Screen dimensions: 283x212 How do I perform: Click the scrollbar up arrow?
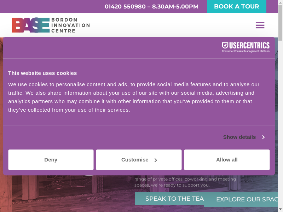point(280,2)
